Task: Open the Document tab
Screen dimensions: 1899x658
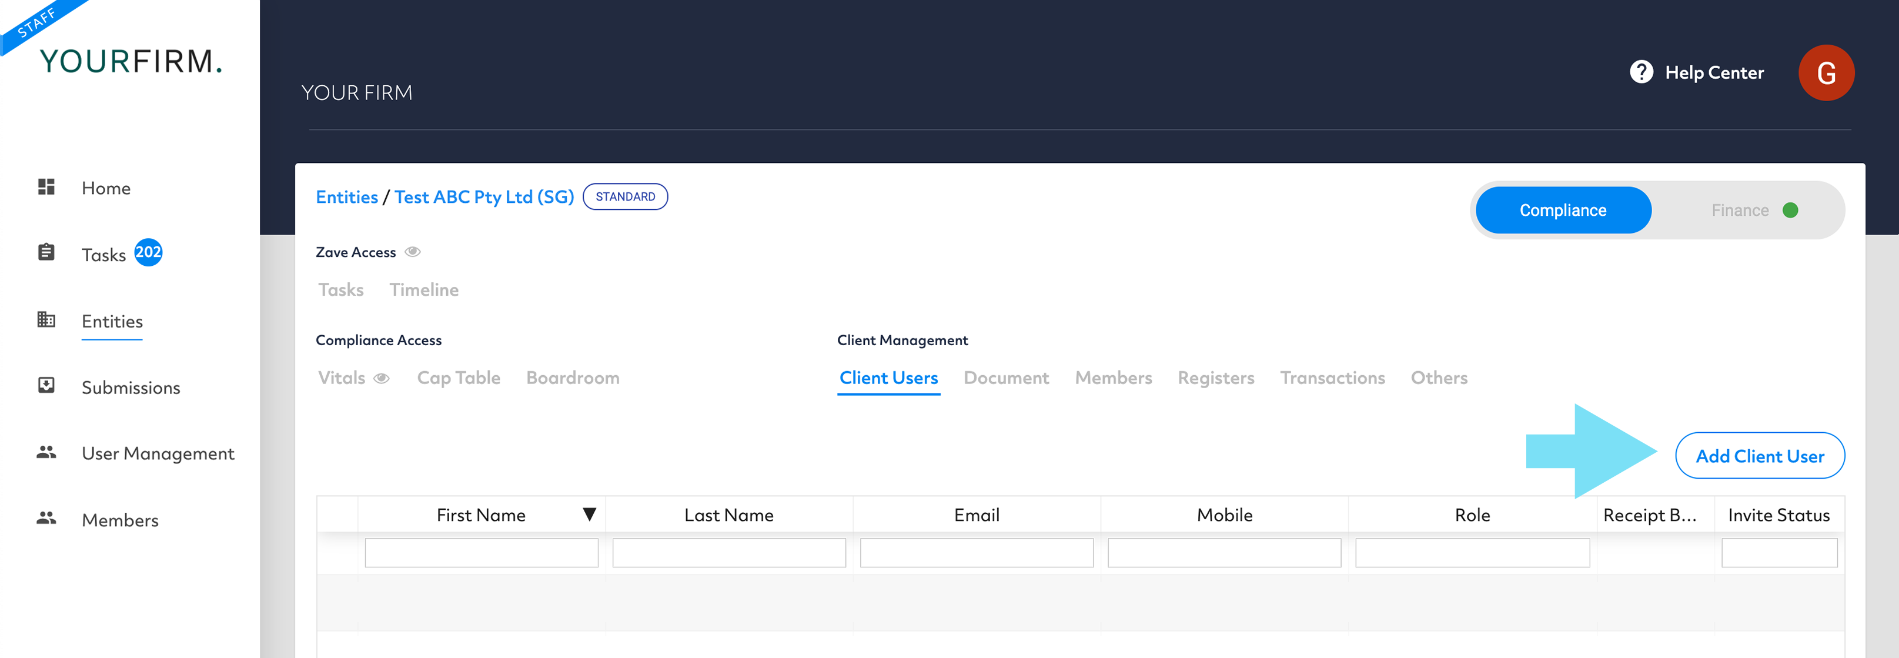Action: click(x=1007, y=378)
